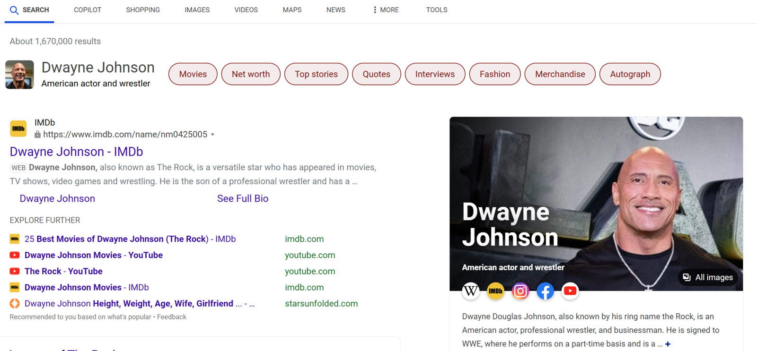
Task: Click Dwayne Johnson's small profile thumbnail
Action: 19,75
